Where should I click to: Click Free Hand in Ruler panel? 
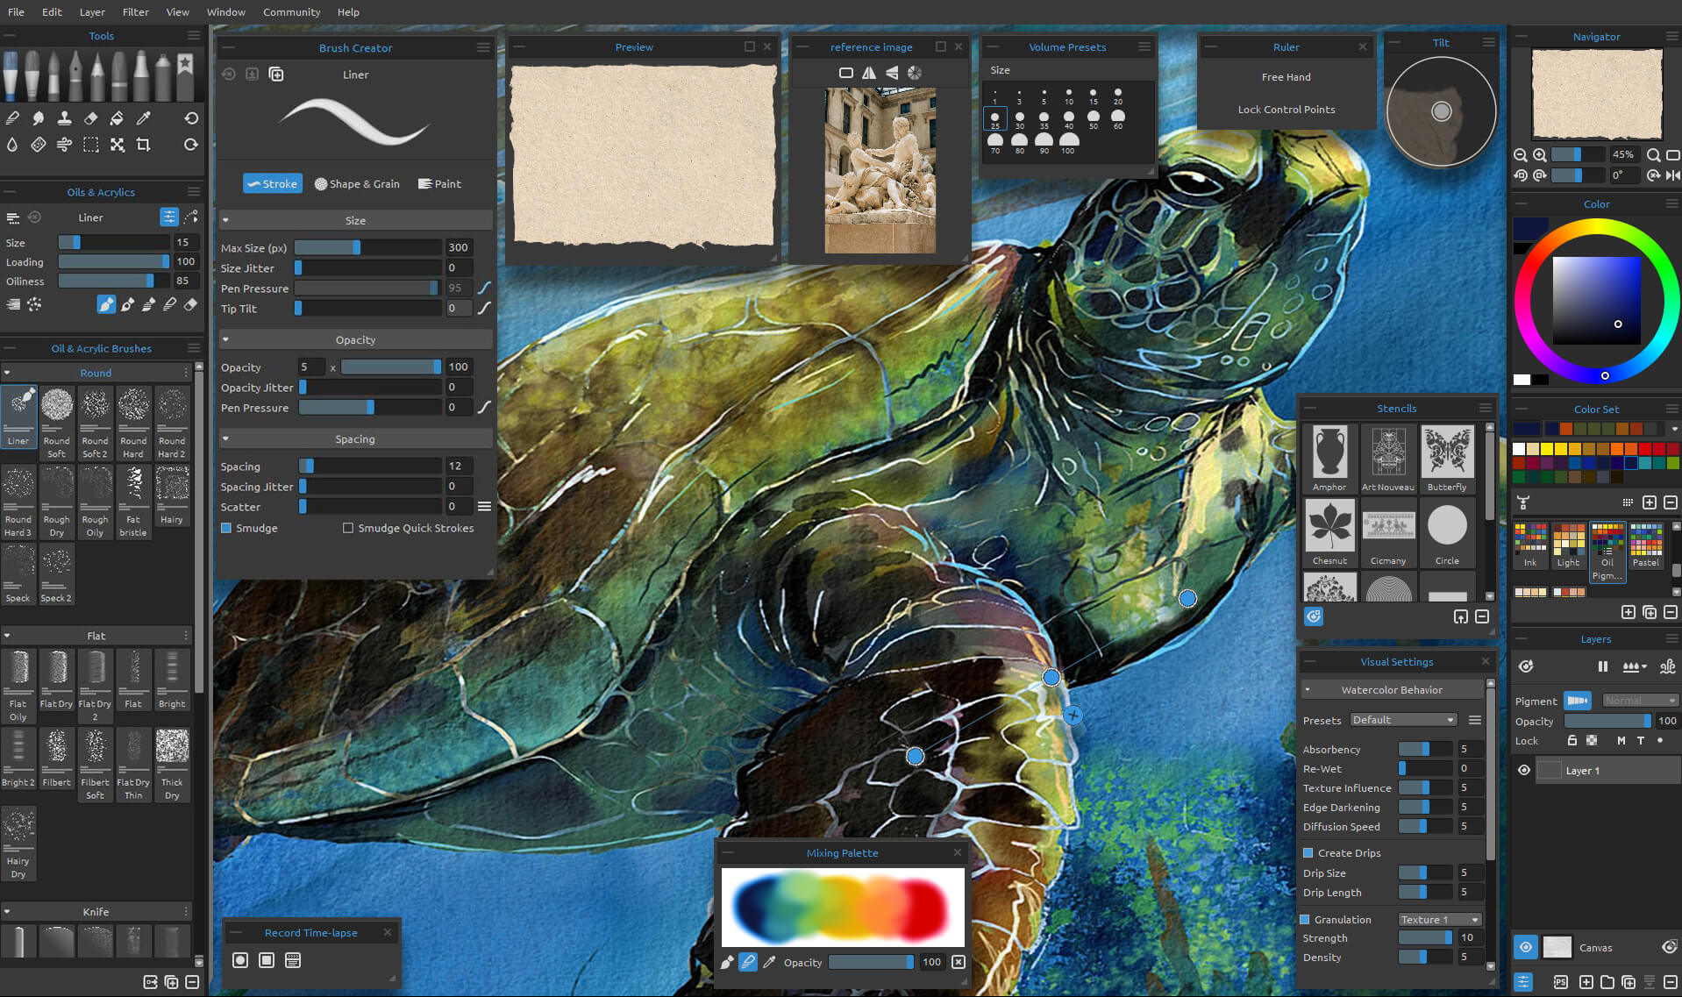tap(1286, 77)
